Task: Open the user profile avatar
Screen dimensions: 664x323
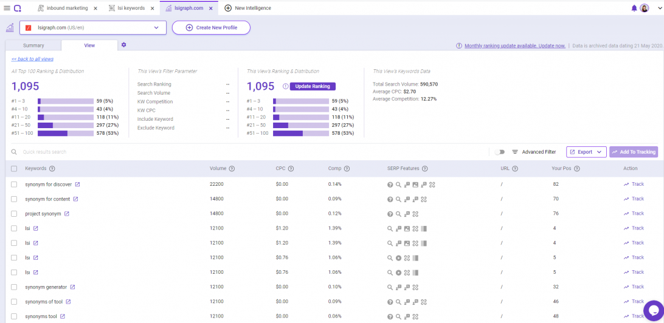Action: [645, 8]
